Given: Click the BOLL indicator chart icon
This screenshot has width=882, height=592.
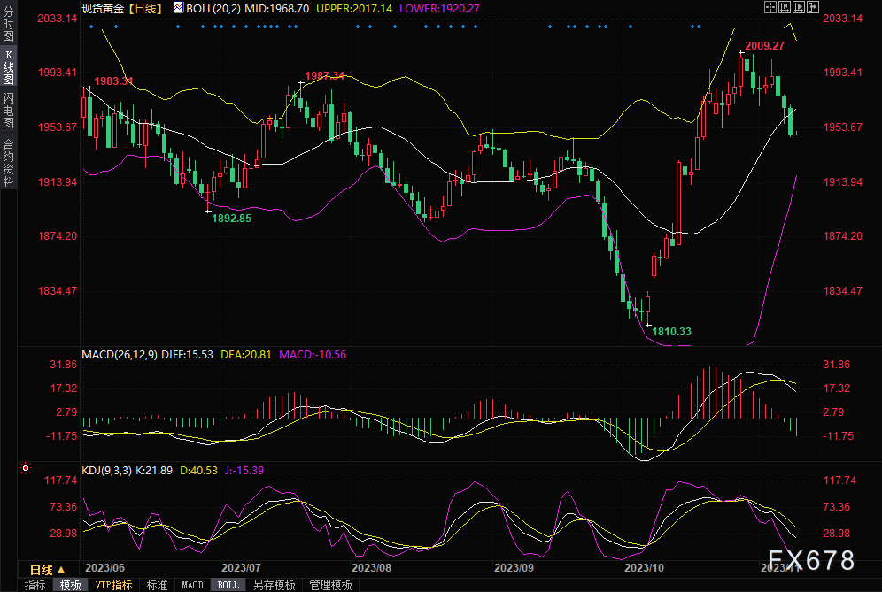Looking at the screenshot, I should pyautogui.click(x=178, y=7).
